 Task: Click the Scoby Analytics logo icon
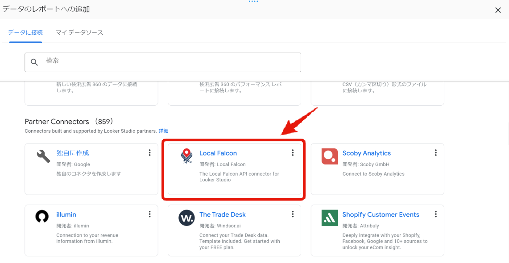click(330, 156)
